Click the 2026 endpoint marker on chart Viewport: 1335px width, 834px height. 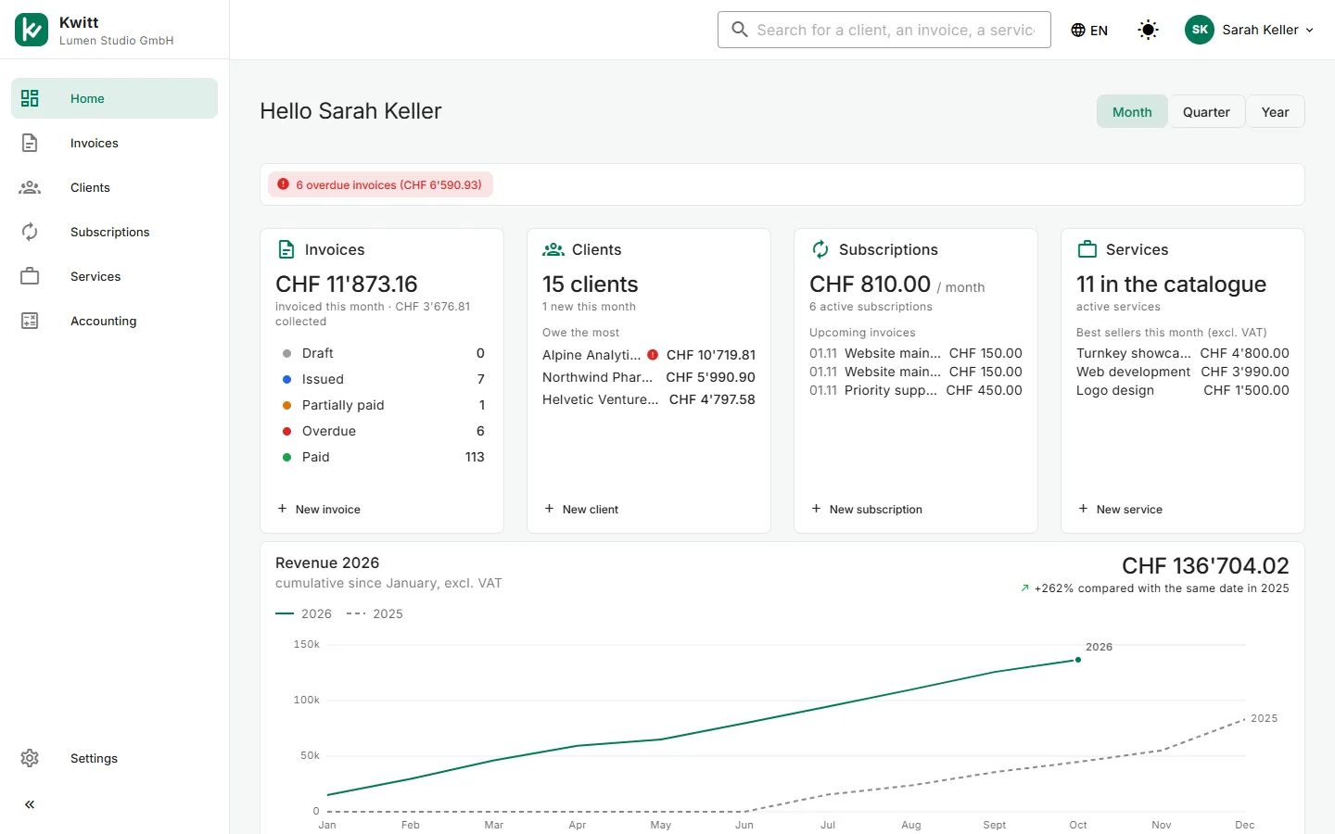point(1077,660)
